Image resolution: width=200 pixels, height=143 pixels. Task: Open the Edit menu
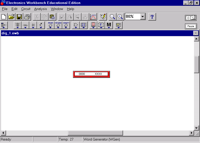[x=14, y=9]
